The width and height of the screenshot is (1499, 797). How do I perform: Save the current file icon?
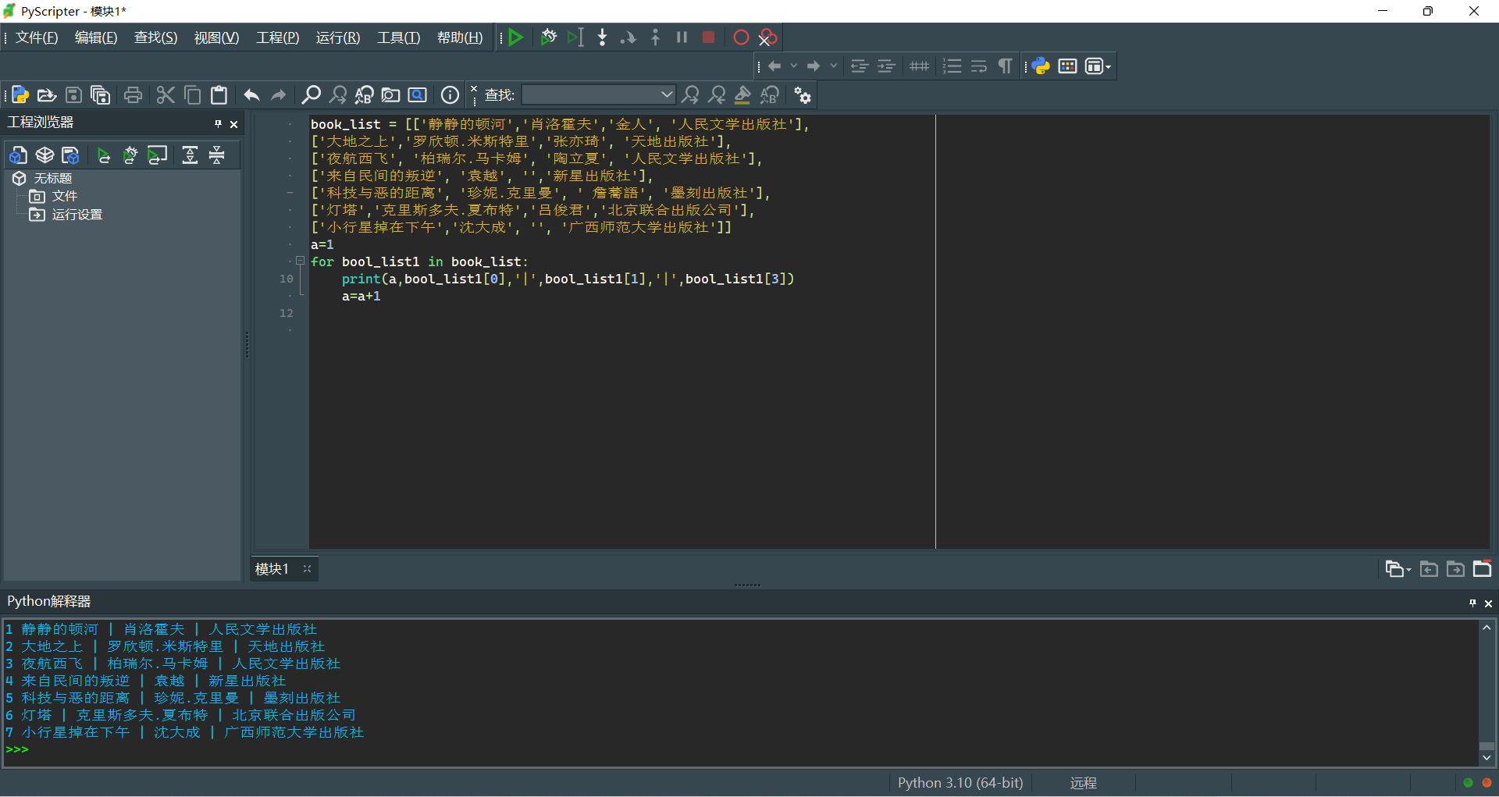73,95
